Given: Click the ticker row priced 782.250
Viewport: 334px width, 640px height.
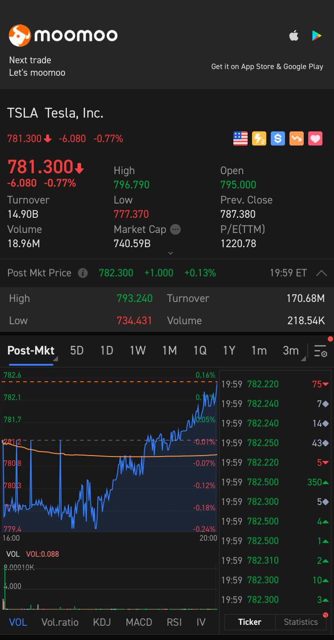Looking at the screenshot, I should (275, 443).
